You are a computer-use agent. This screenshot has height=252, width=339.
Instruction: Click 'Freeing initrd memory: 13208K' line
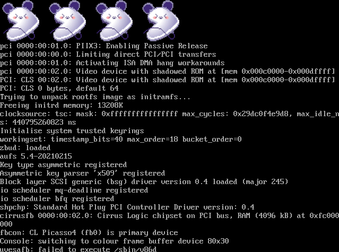point(62,106)
